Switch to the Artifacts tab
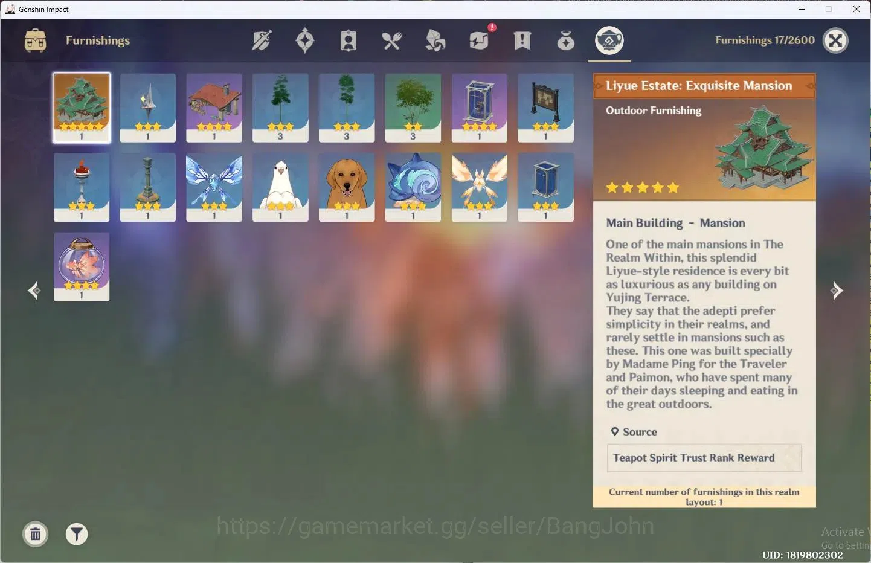This screenshot has height=563, width=871. pos(305,40)
